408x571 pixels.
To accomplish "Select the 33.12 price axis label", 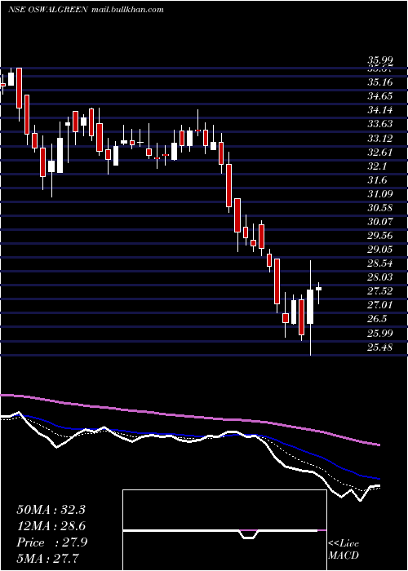I will [379, 138].
